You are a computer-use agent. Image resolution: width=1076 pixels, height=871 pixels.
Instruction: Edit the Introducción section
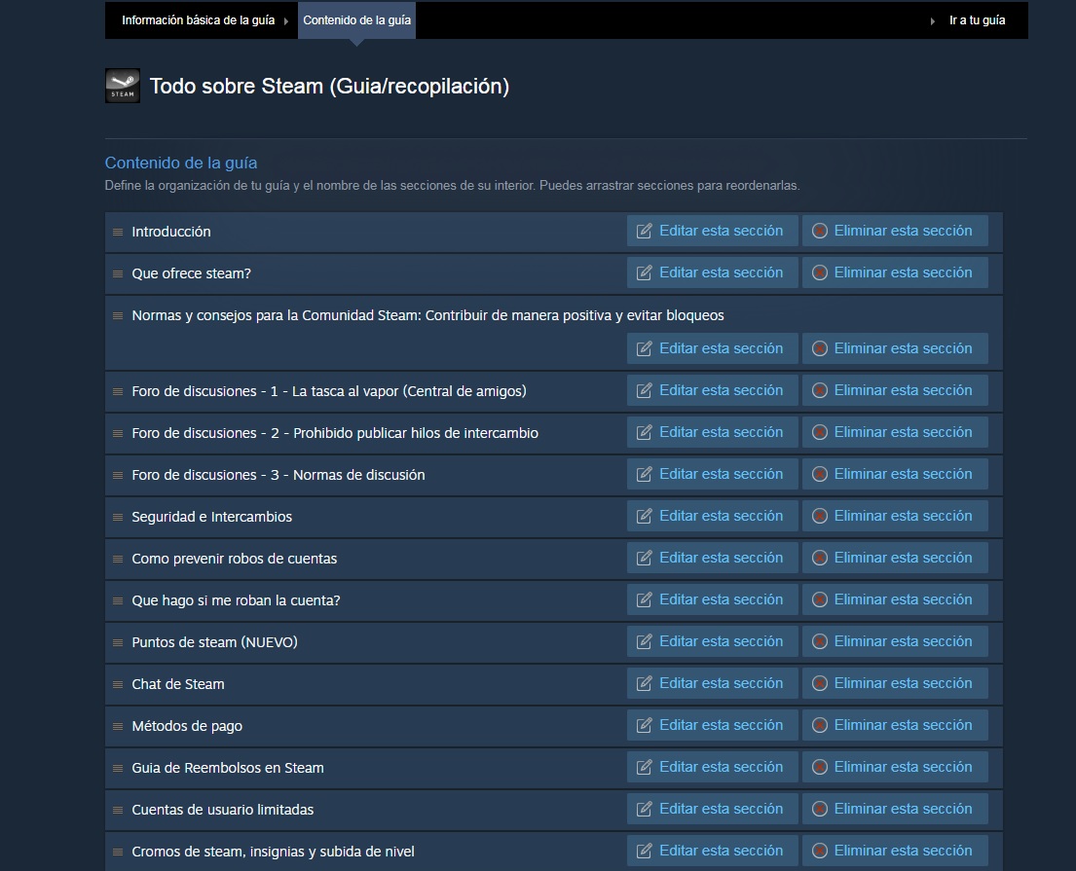712,231
